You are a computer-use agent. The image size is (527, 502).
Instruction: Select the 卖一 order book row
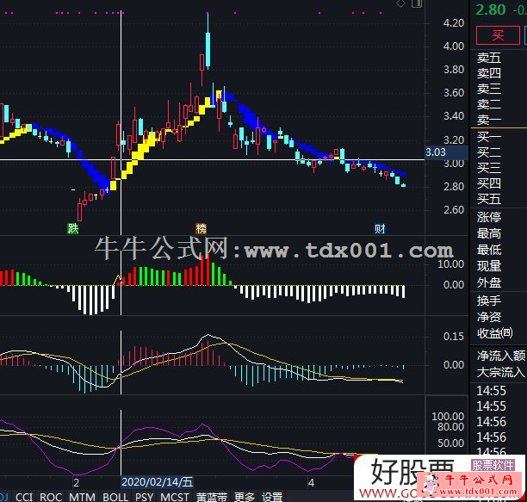pos(489,120)
